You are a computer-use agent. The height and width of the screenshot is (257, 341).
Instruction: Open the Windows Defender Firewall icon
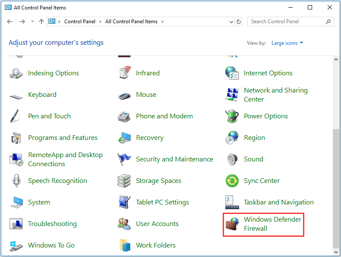click(x=232, y=224)
